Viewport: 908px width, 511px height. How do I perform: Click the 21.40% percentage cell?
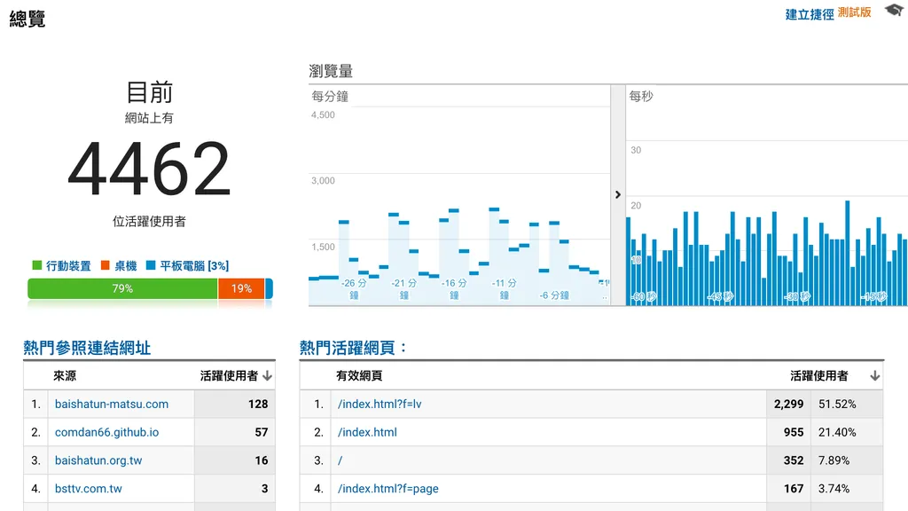847,432
